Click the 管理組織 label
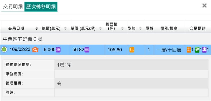This screenshot has width=211, height=101. pyautogui.click(x=14, y=83)
